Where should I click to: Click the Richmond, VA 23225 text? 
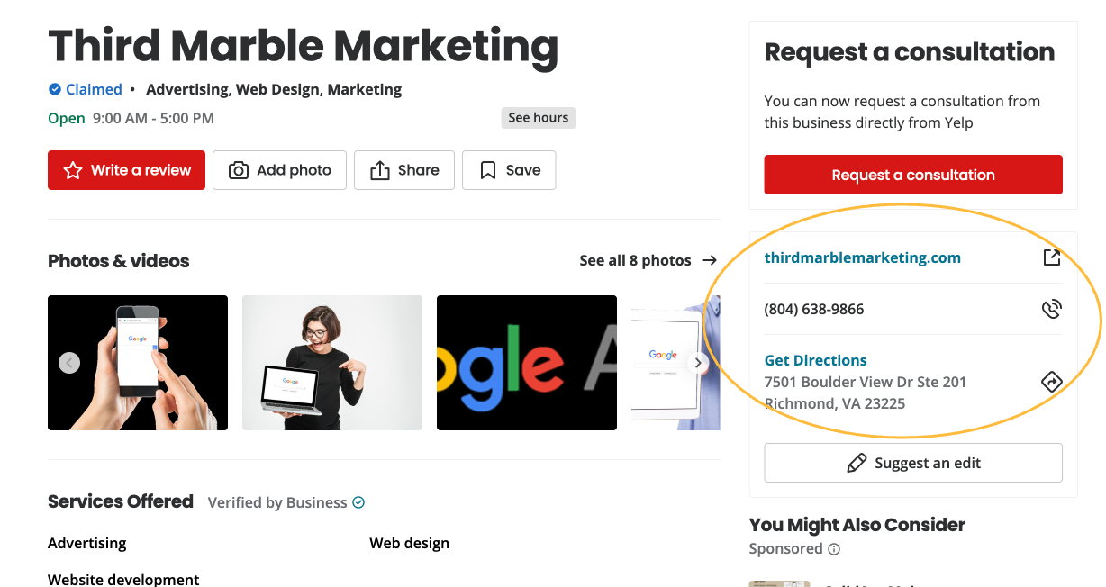click(835, 403)
